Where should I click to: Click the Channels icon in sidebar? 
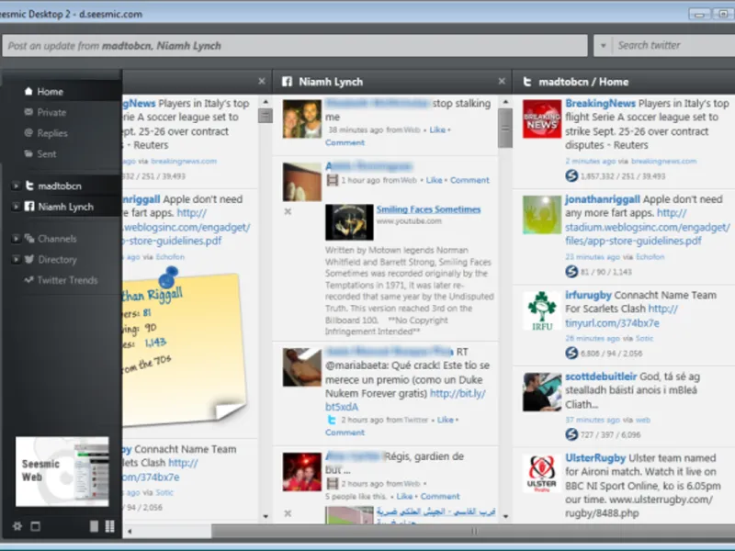coord(29,239)
